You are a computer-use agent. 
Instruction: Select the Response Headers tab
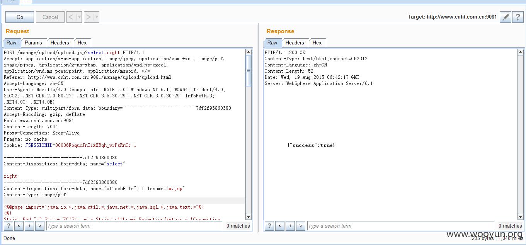click(x=295, y=43)
